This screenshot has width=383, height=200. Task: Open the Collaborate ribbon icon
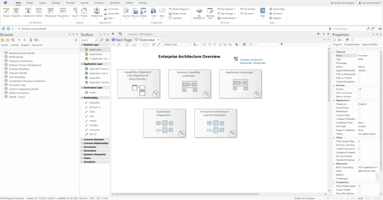[x=28, y=12]
